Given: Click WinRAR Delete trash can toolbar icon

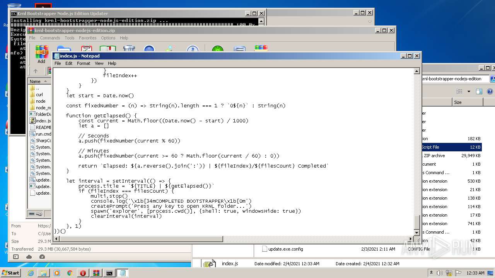Looking at the screenshot, I should point(129,49).
